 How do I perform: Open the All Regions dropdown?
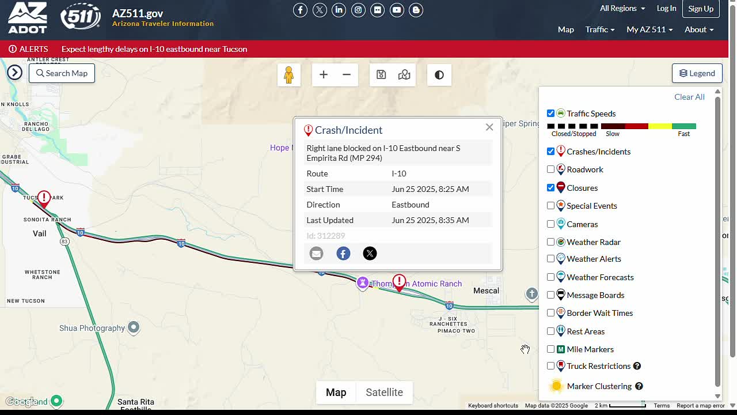(622, 9)
